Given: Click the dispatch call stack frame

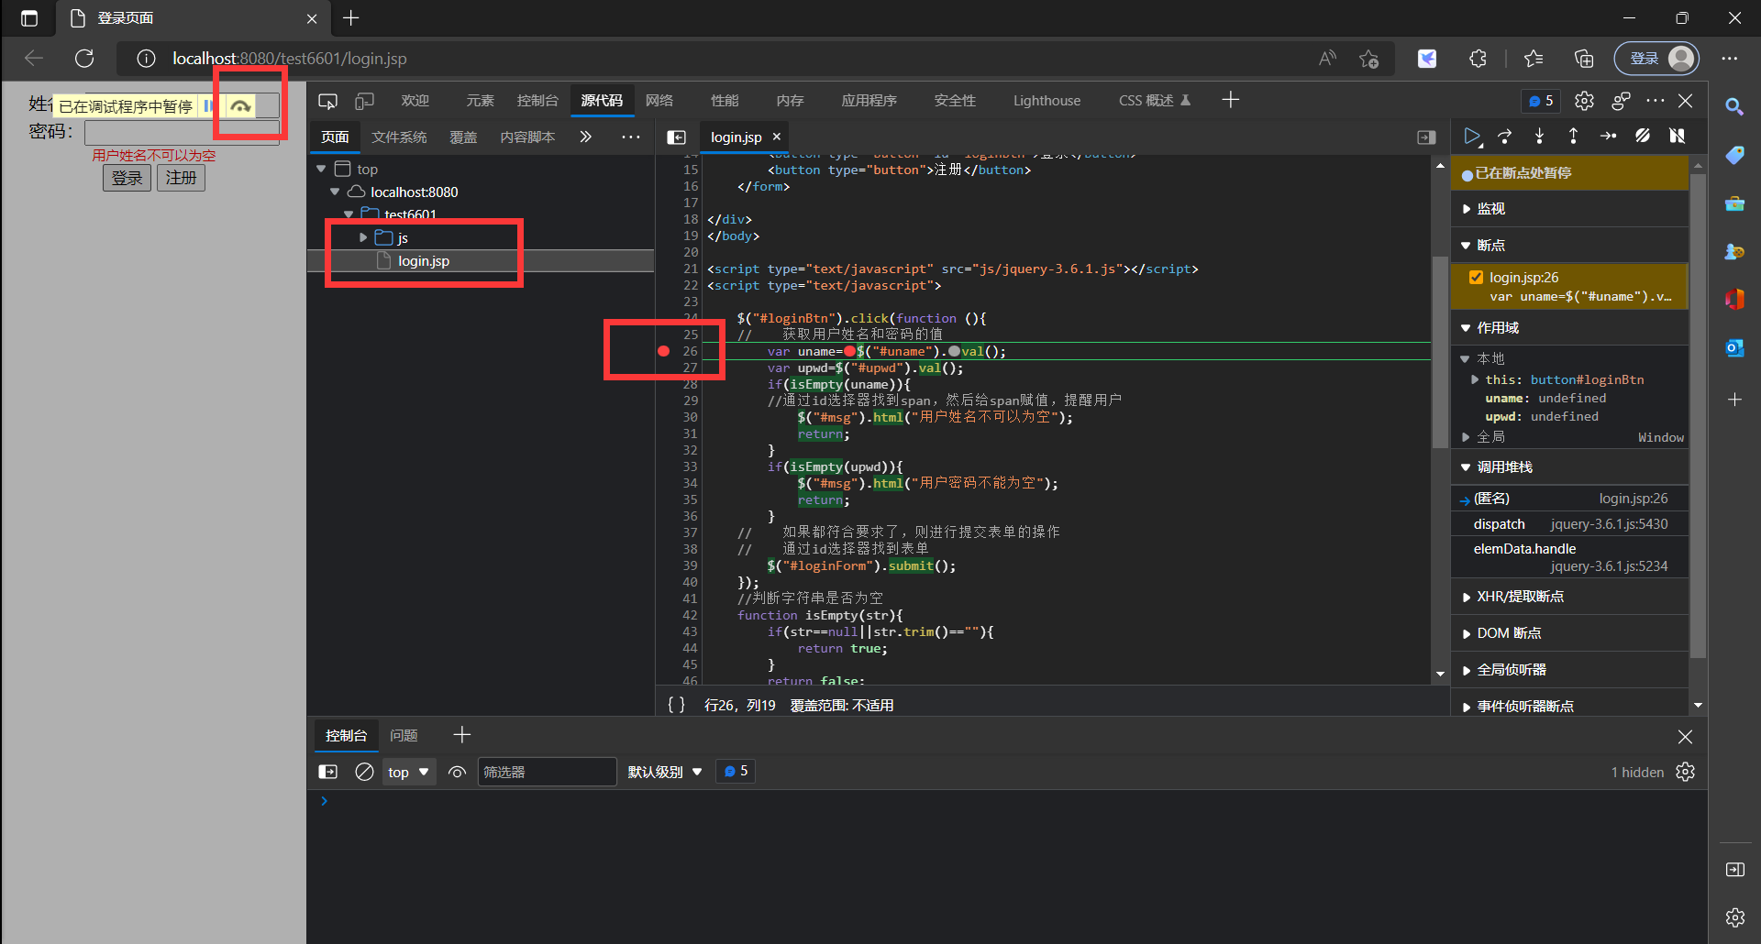Looking at the screenshot, I should (x=1499, y=524).
